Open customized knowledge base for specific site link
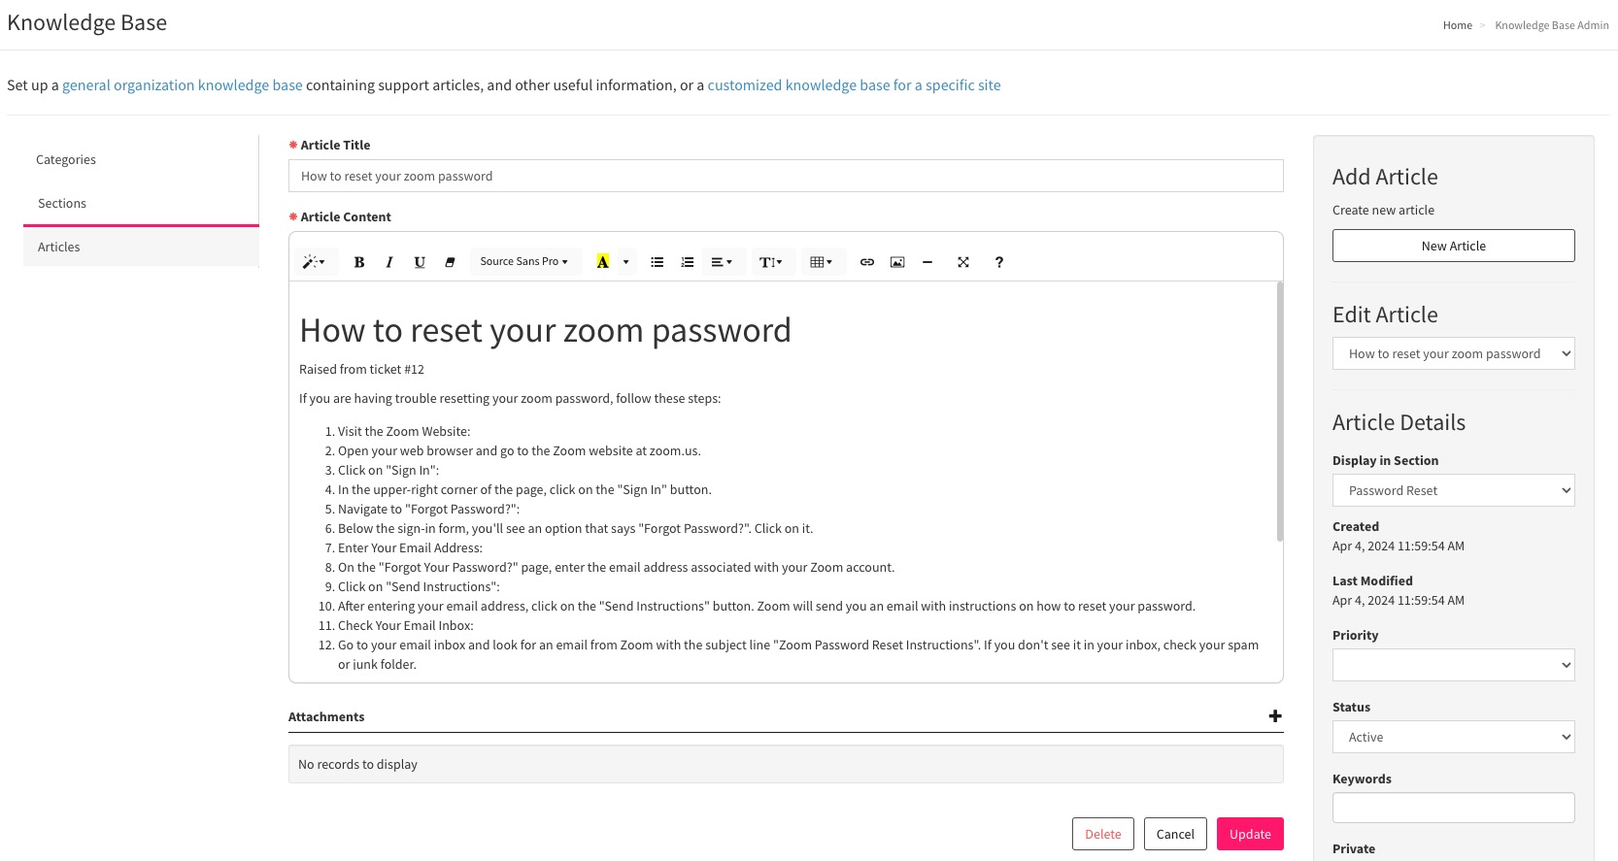This screenshot has width=1618, height=861. click(x=854, y=85)
